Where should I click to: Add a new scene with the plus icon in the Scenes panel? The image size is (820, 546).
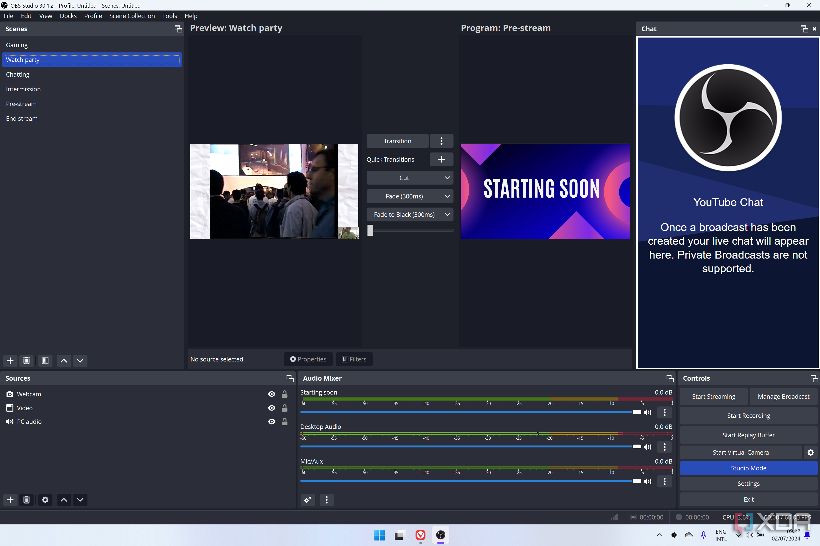[x=10, y=360]
